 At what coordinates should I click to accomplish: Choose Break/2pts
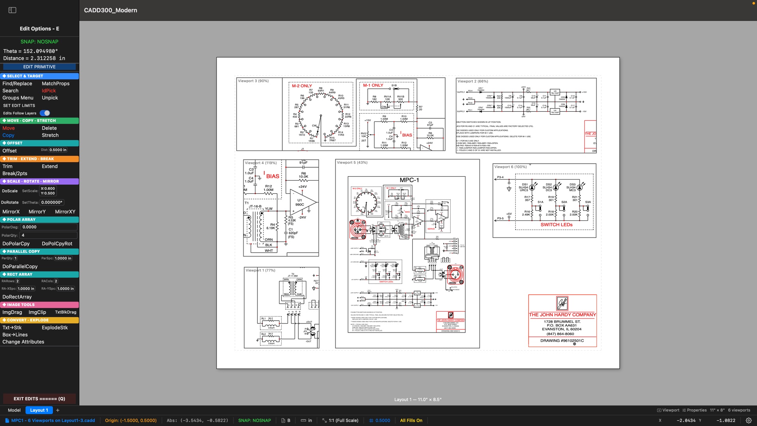click(x=15, y=174)
